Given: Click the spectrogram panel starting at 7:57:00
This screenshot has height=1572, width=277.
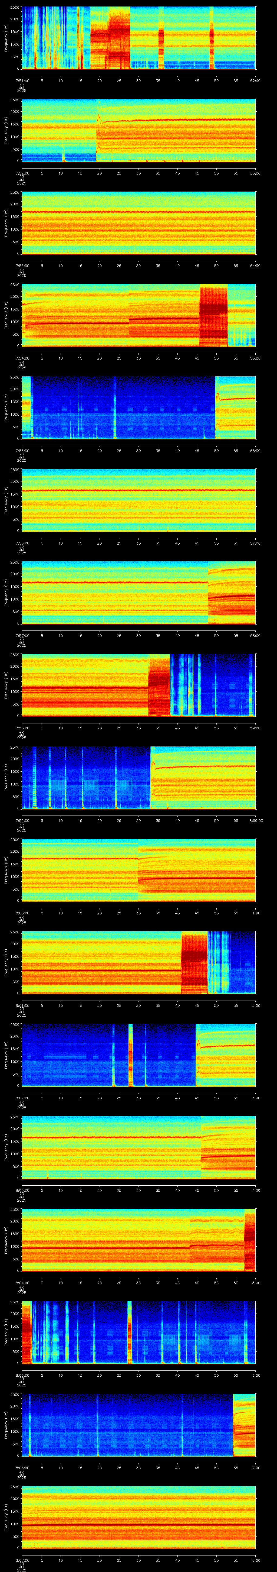Looking at the screenshot, I should (139, 593).
